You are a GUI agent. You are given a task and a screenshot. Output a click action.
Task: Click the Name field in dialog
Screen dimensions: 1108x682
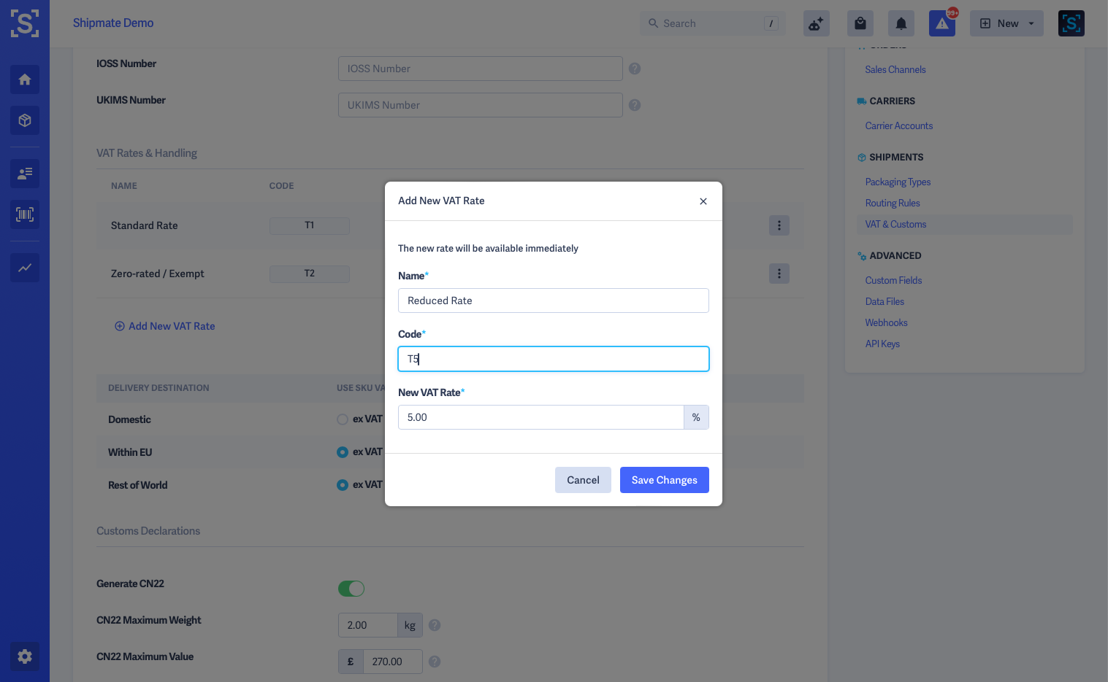coord(554,301)
